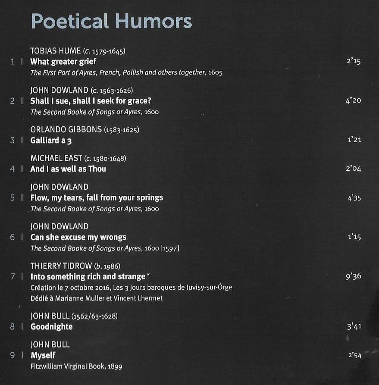Select track 1 What greater grief
This screenshot has height=385, width=379.
(x=63, y=62)
